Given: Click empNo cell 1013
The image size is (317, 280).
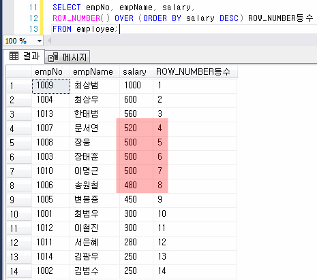Looking at the screenshot, I should pos(51,114).
